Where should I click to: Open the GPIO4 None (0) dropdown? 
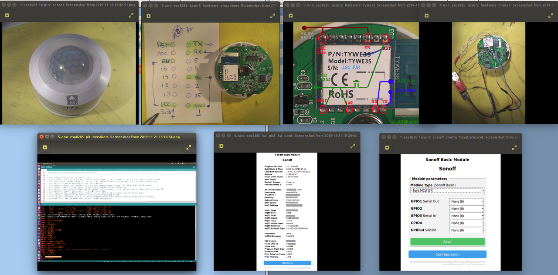click(467, 223)
